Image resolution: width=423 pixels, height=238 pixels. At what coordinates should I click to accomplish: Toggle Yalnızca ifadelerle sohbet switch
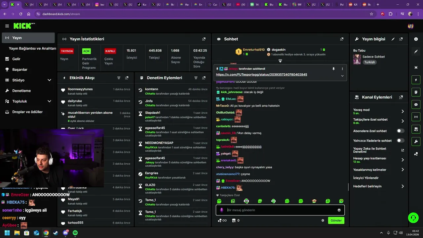pos(401,140)
